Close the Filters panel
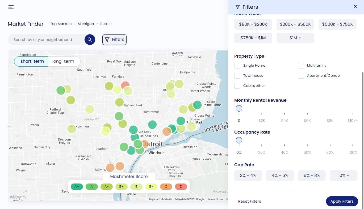 pos(355,7)
